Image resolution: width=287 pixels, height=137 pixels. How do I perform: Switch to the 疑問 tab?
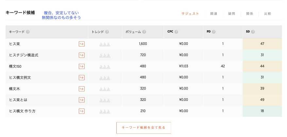(231, 14)
